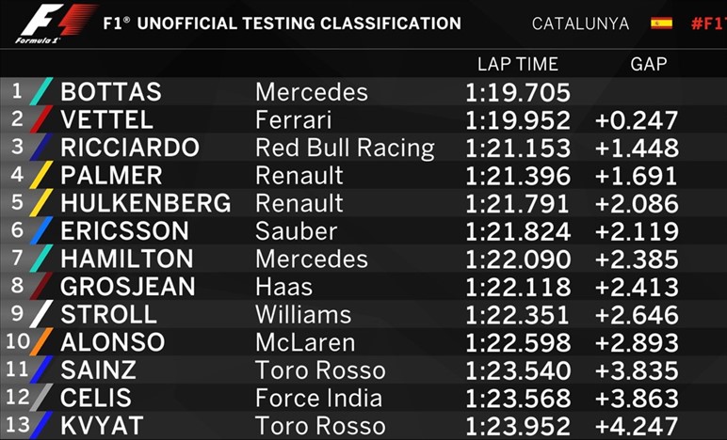Viewport: 727px width, 440px height.
Task: Click the CATALUNYA circuit label
Action: click(x=580, y=24)
